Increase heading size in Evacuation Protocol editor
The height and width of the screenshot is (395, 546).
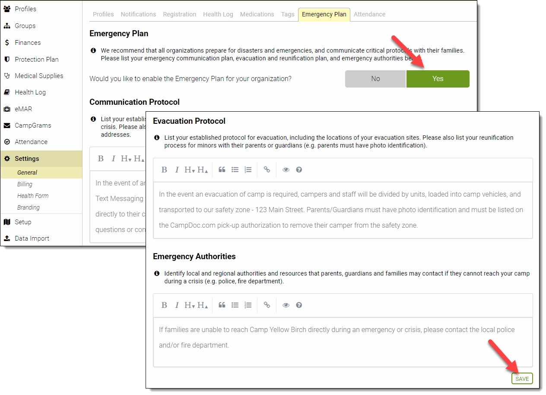(203, 170)
